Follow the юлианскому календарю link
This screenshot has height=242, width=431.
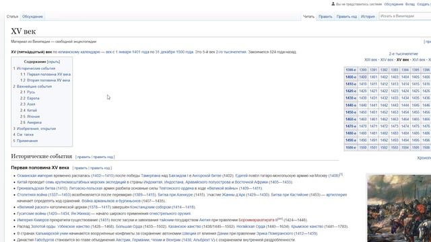(79, 52)
